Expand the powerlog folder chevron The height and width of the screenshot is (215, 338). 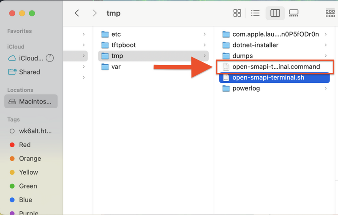325,88
